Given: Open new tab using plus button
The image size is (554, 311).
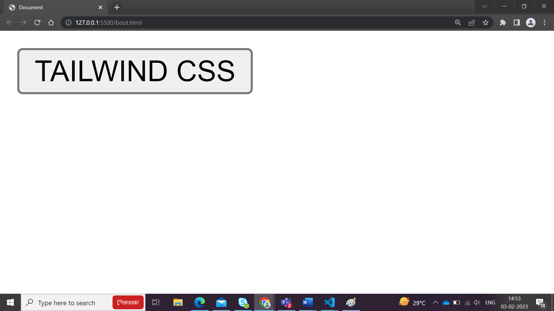Looking at the screenshot, I should [x=117, y=7].
